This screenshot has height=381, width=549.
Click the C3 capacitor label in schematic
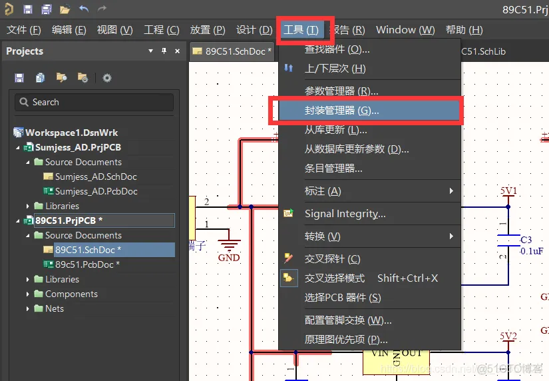[x=526, y=240]
